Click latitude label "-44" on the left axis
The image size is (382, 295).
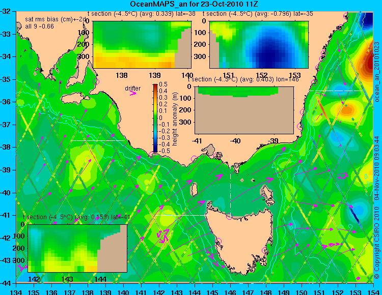pos(6,283)
